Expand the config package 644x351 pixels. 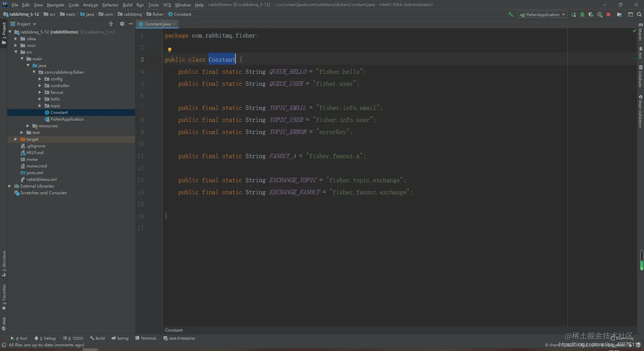point(40,79)
